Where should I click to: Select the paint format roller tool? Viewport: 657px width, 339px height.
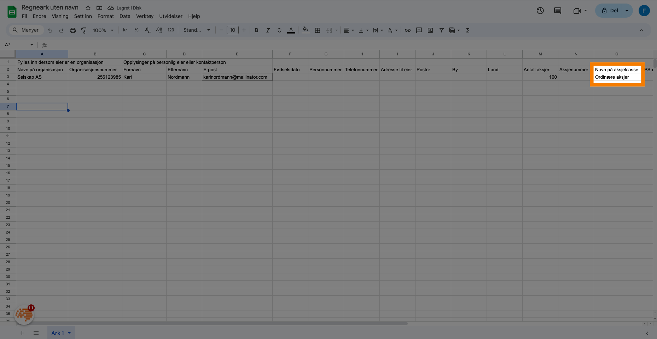(84, 30)
